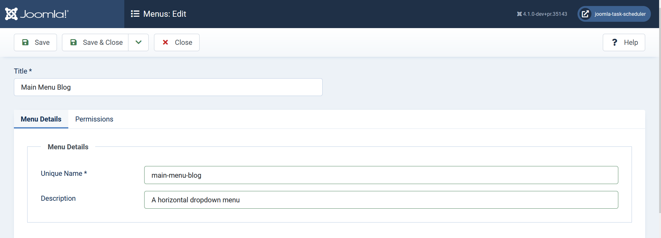Open the Help button

click(624, 42)
